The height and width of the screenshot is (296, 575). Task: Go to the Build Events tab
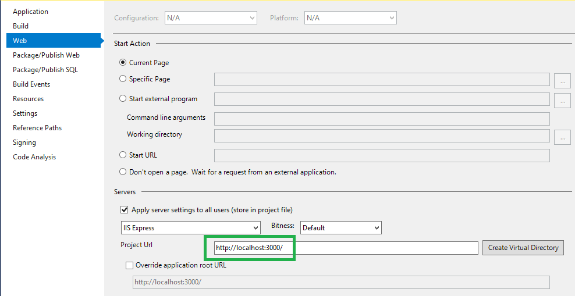tap(31, 84)
